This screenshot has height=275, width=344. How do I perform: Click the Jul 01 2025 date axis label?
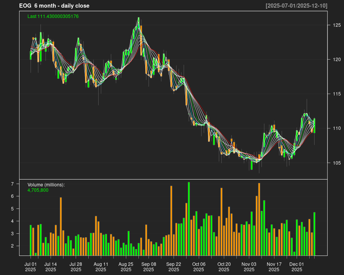point(31,267)
